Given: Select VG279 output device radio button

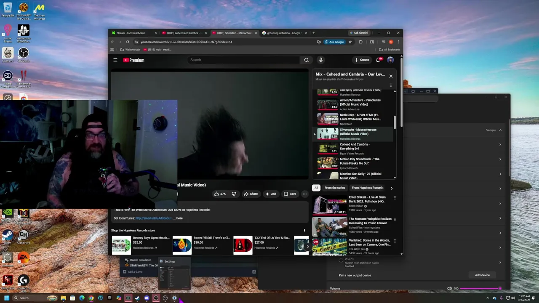Looking at the screenshot, I should point(341,260).
